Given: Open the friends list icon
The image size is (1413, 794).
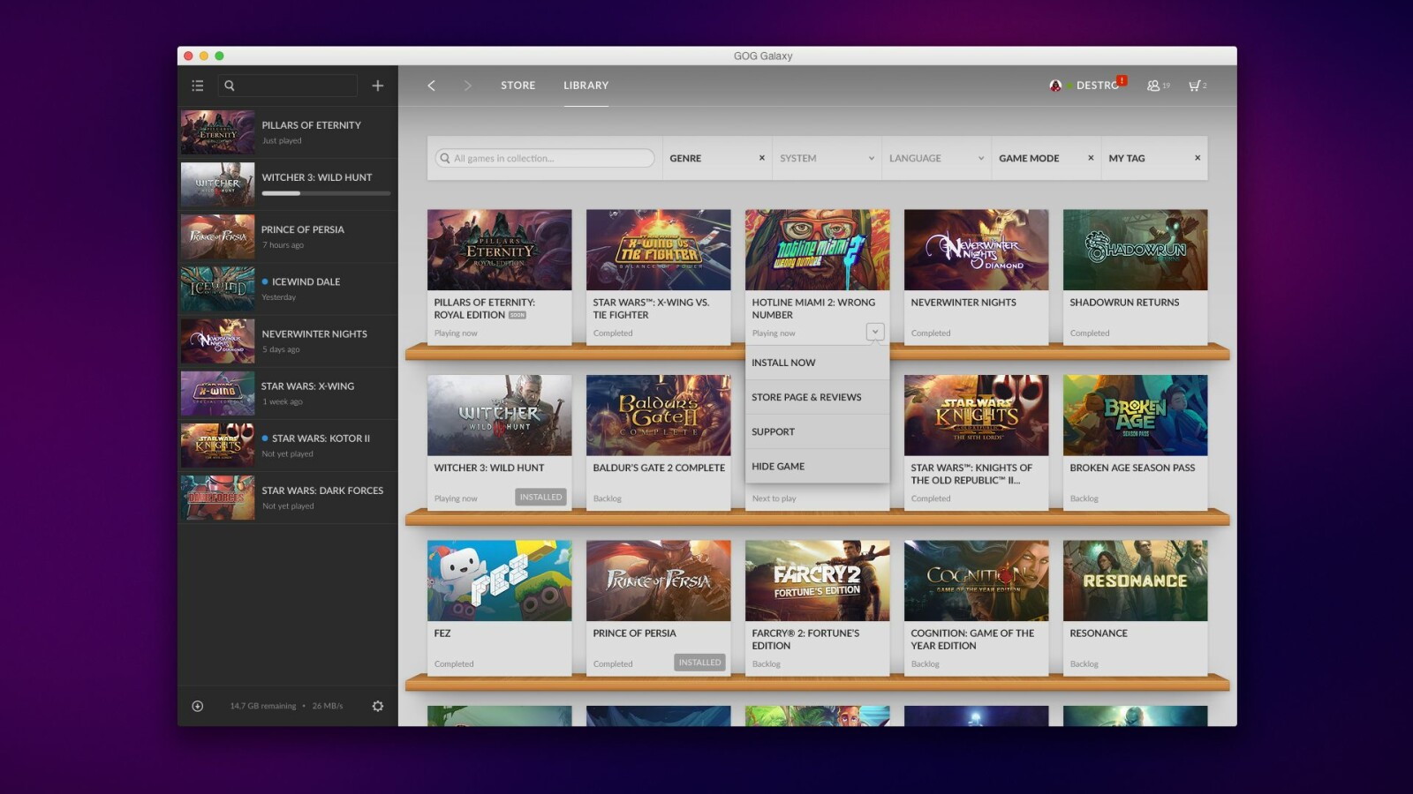Looking at the screenshot, I should (1154, 86).
